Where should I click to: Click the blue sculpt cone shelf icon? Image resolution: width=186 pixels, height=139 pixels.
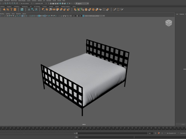(29, 9)
